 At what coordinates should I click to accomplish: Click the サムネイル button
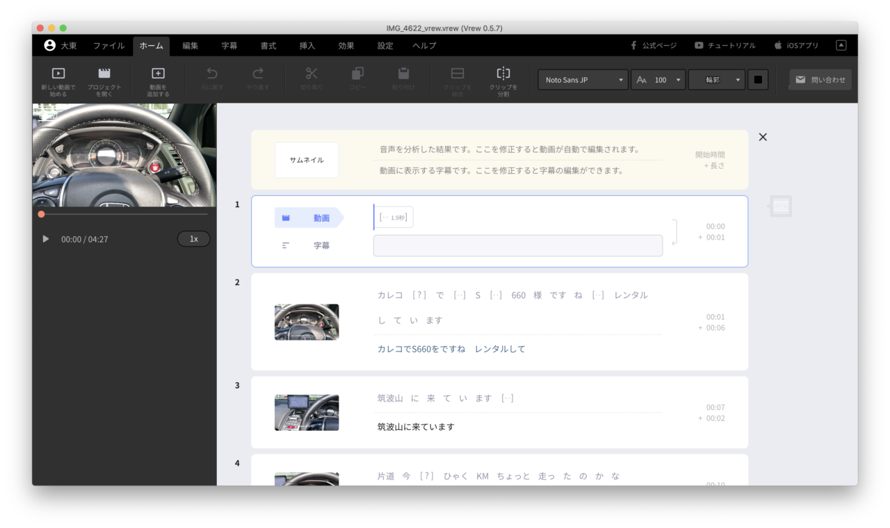(x=307, y=160)
